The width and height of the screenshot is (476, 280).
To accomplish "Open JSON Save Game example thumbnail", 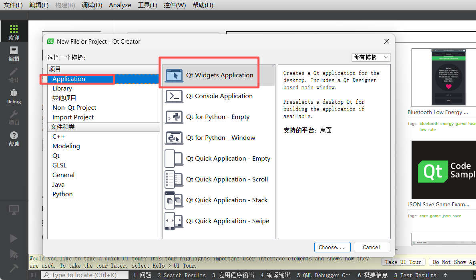I will [444, 170].
